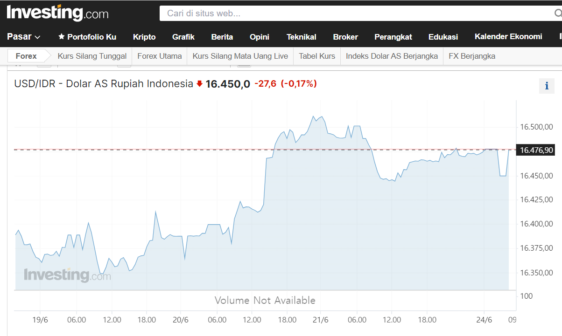Open the Tabel Kurs link
Screen dimensions: 562x336
click(317, 56)
